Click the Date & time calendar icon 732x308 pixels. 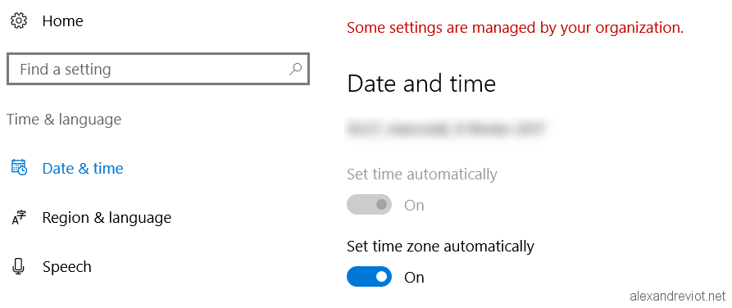pyautogui.click(x=19, y=167)
